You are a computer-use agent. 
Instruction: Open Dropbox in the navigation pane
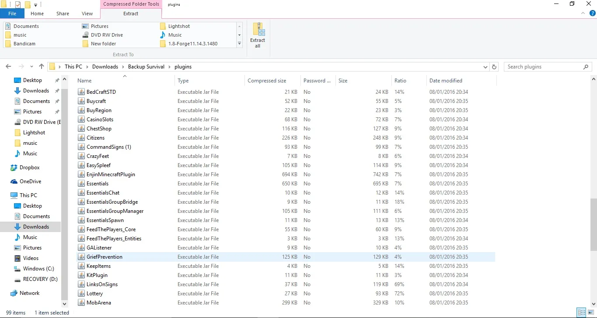pos(29,168)
